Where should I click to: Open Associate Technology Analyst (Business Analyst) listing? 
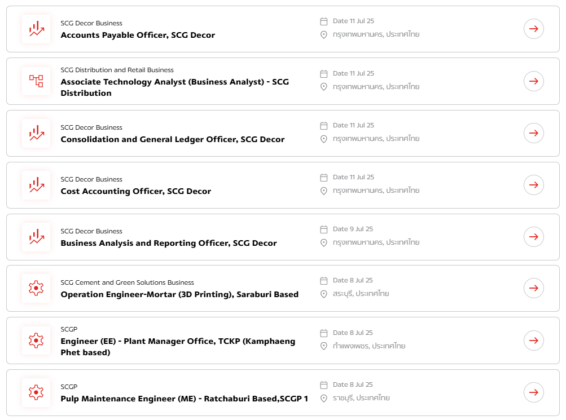pyautogui.click(x=175, y=87)
